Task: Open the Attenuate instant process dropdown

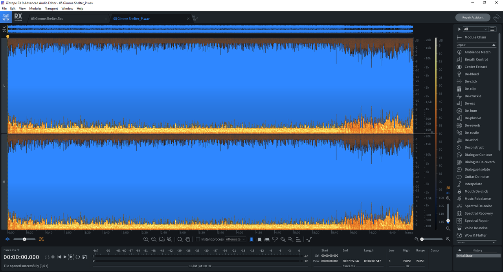Action: point(236,239)
